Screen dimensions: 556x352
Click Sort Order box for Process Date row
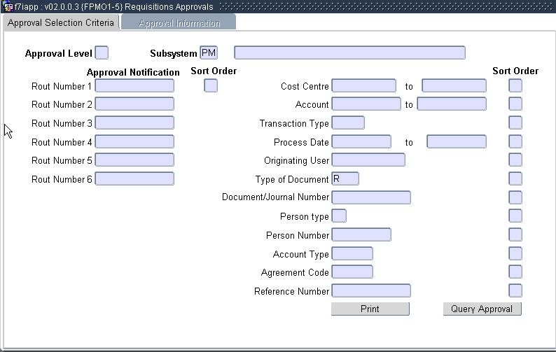pos(515,142)
